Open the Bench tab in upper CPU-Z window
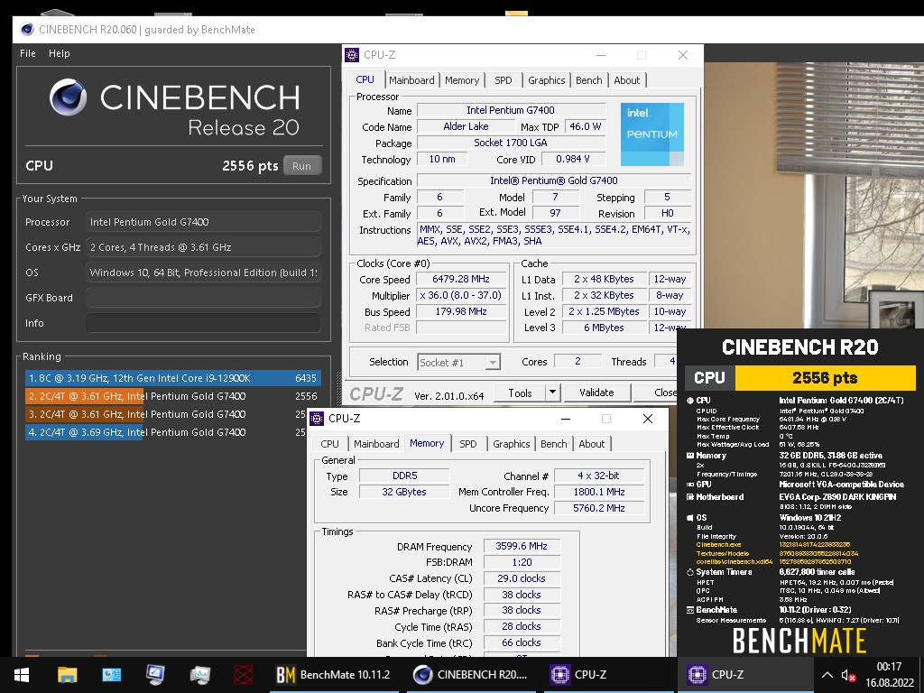The image size is (924, 693). coord(588,80)
